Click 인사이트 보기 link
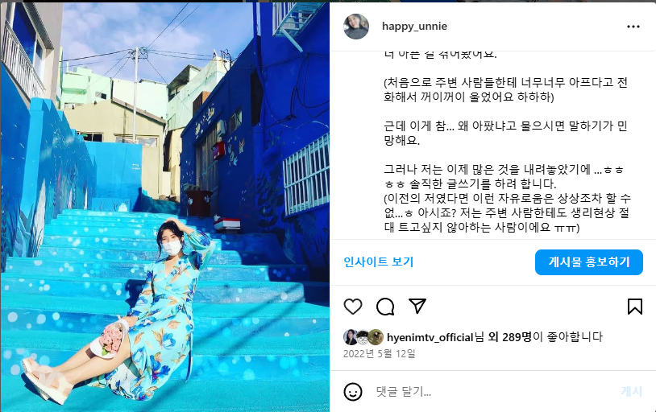 378,262
